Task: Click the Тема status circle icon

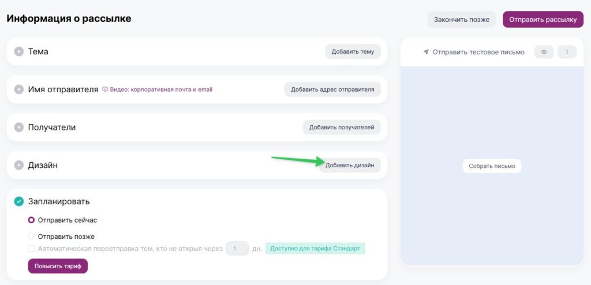Action: [x=19, y=51]
